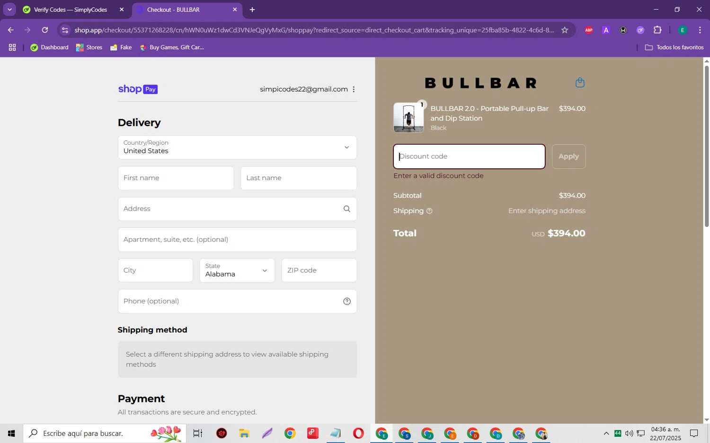Viewport: 710px width, 443px height.
Task: Open the Todos los favoritos folder
Action: click(x=674, y=47)
